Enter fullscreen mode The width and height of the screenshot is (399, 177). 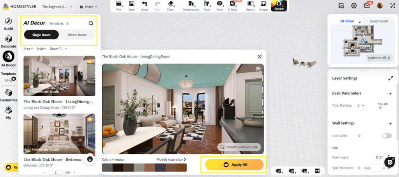[x=393, y=5]
